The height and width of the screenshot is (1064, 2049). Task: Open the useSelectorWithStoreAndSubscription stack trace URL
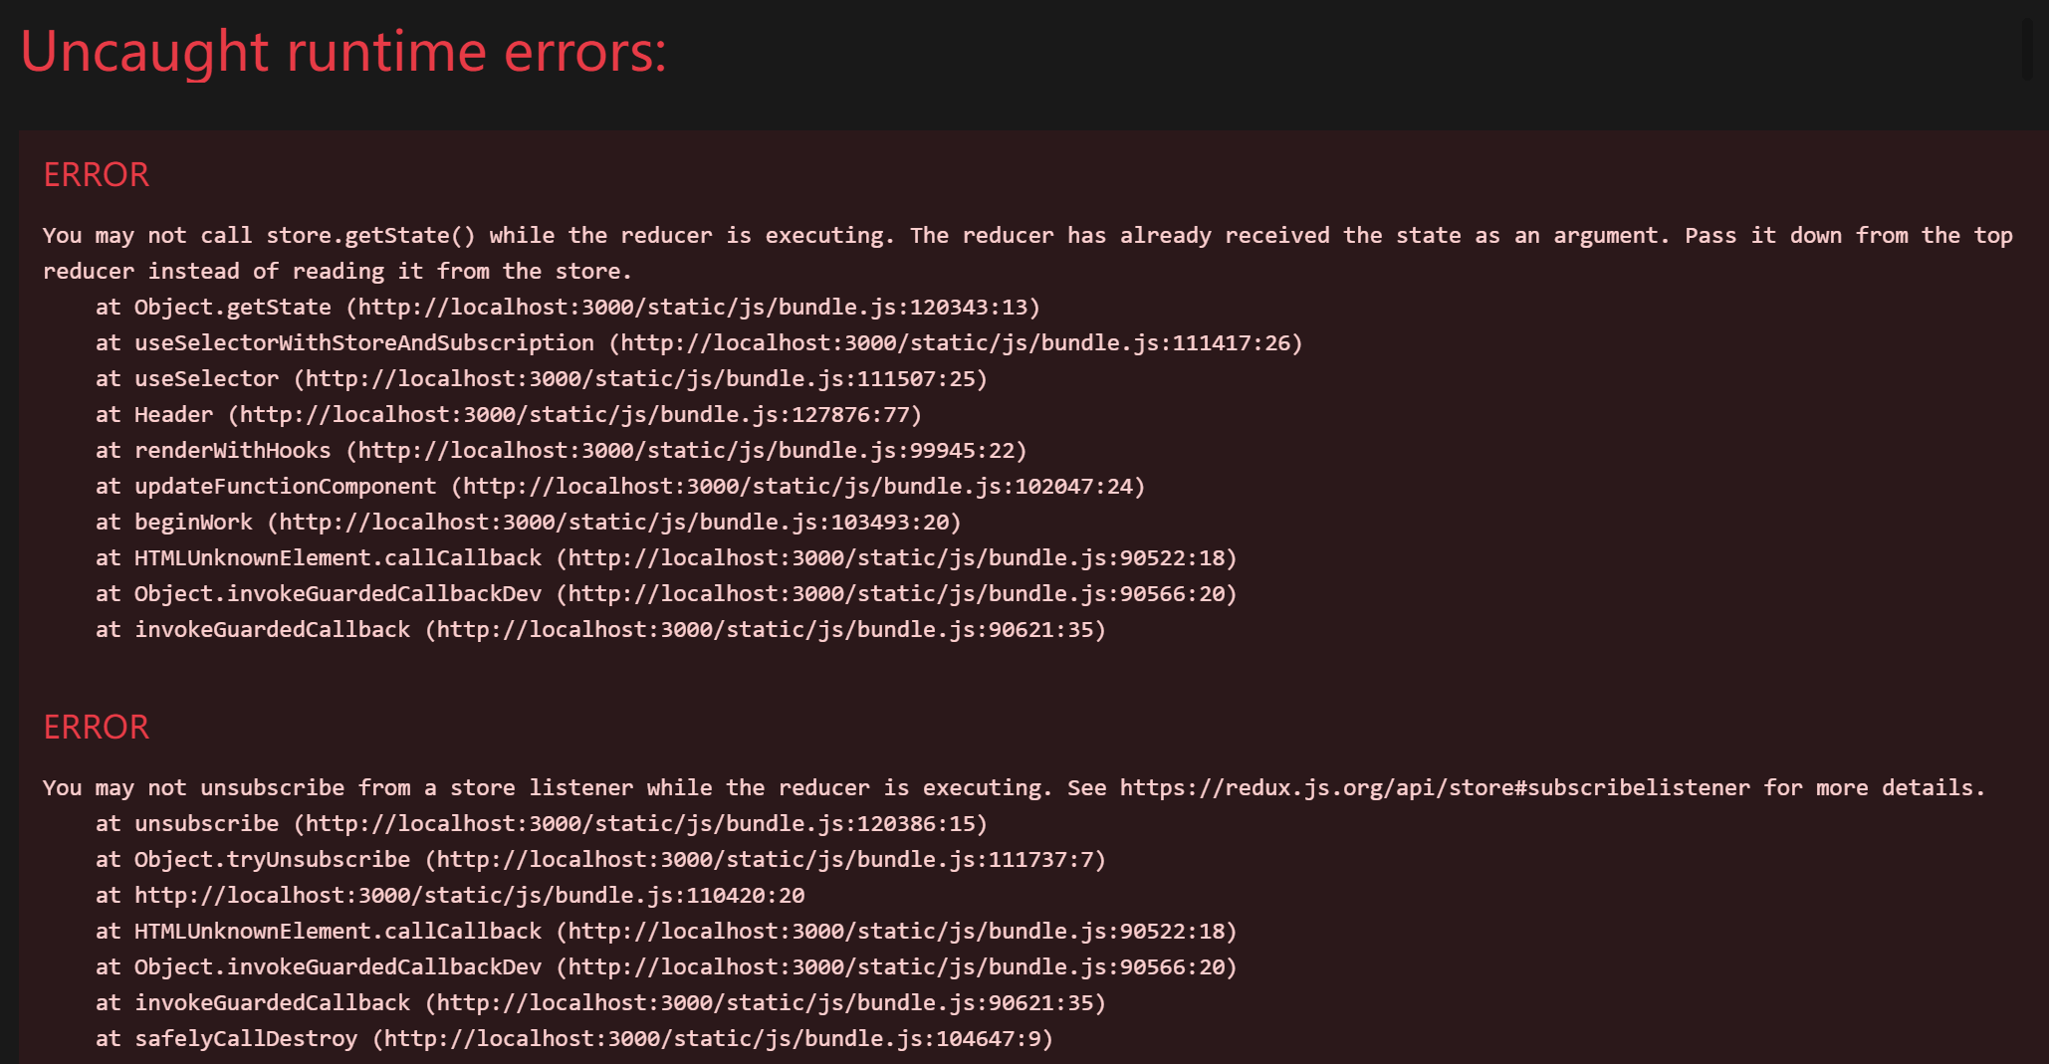click(955, 342)
